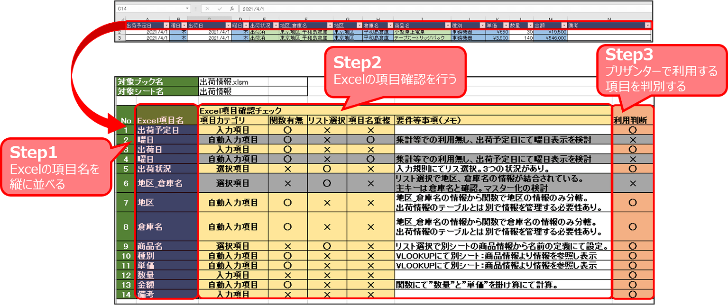
Task: Click the 出荷情報 sheet name value cell
Action: click(x=233, y=91)
